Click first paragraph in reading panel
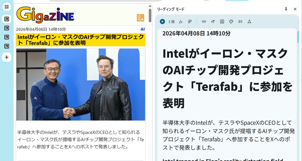 tap(229, 135)
